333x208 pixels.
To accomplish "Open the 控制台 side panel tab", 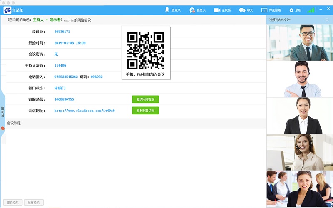I will [x=2, y=112].
